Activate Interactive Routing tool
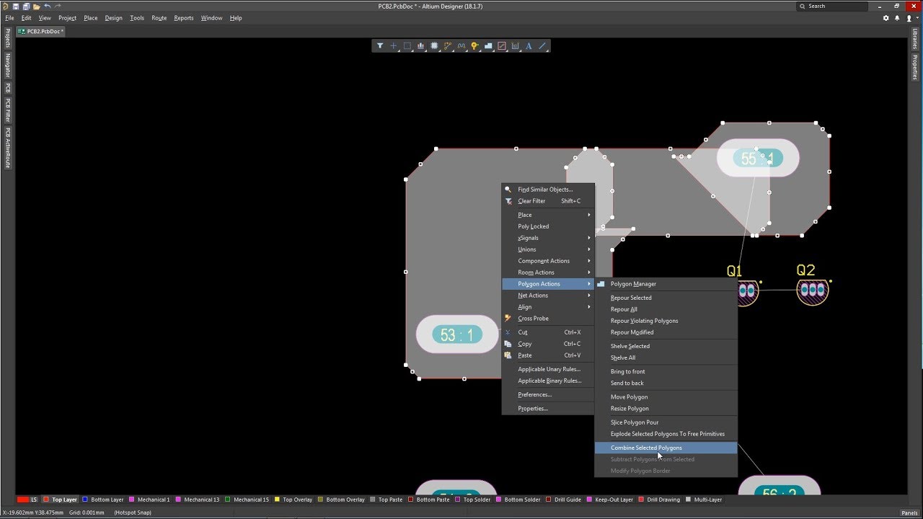This screenshot has height=519, width=923. point(448,46)
